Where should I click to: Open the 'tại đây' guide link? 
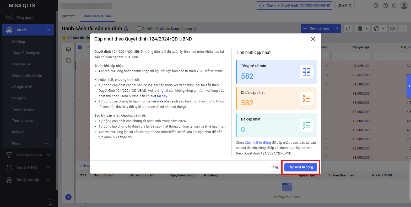pyautogui.click(x=162, y=96)
